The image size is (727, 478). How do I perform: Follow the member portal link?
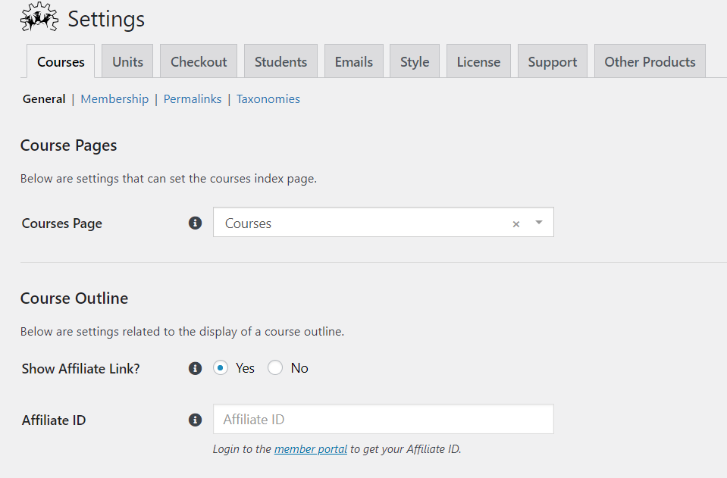pyautogui.click(x=311, y=449)
